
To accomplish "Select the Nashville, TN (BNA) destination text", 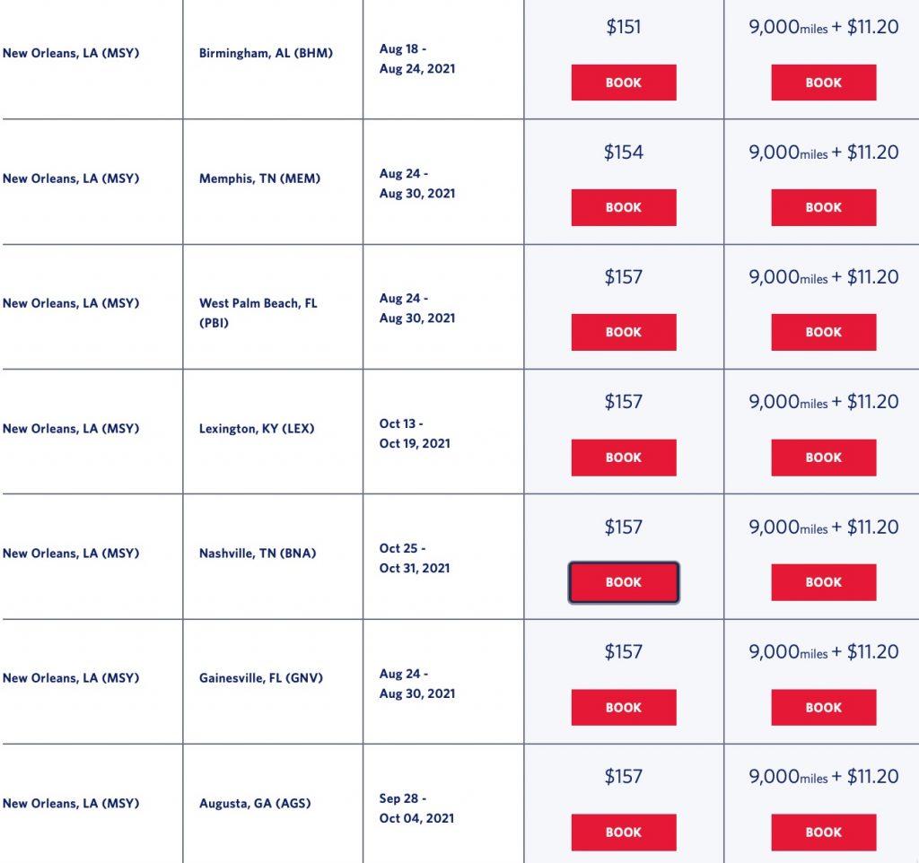I will tap(258, 554).
